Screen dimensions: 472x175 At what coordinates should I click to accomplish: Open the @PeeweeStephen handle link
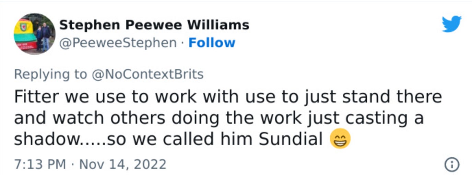118,43
